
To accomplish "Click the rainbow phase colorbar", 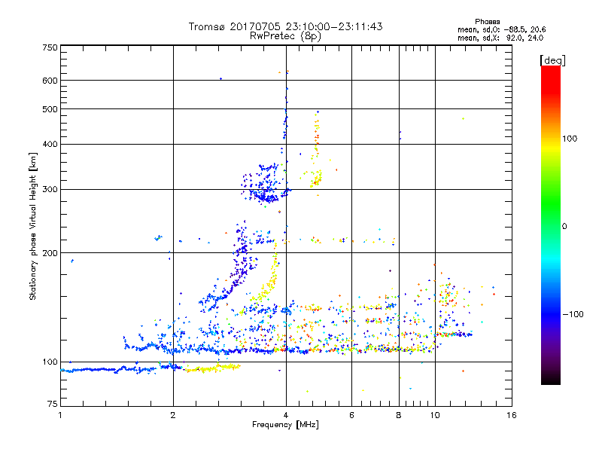I will pyautogui.click(x=551, y=224).
